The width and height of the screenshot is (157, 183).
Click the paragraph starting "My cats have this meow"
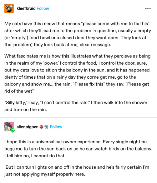click(78, 34)
